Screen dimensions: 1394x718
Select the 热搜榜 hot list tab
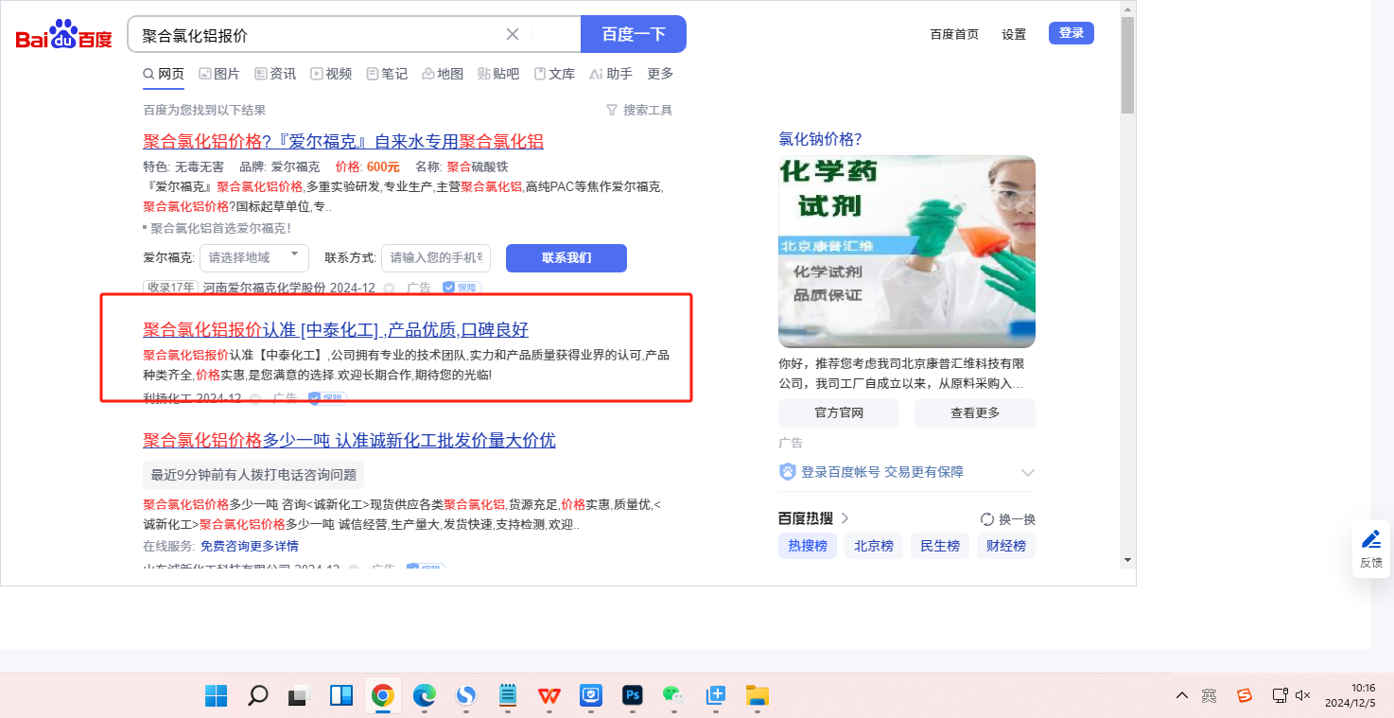[808, 546]
